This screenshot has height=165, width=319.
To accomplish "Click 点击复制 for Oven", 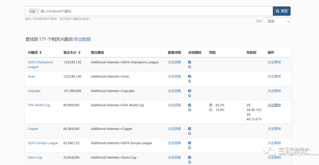I will click(x=274, y=76).
